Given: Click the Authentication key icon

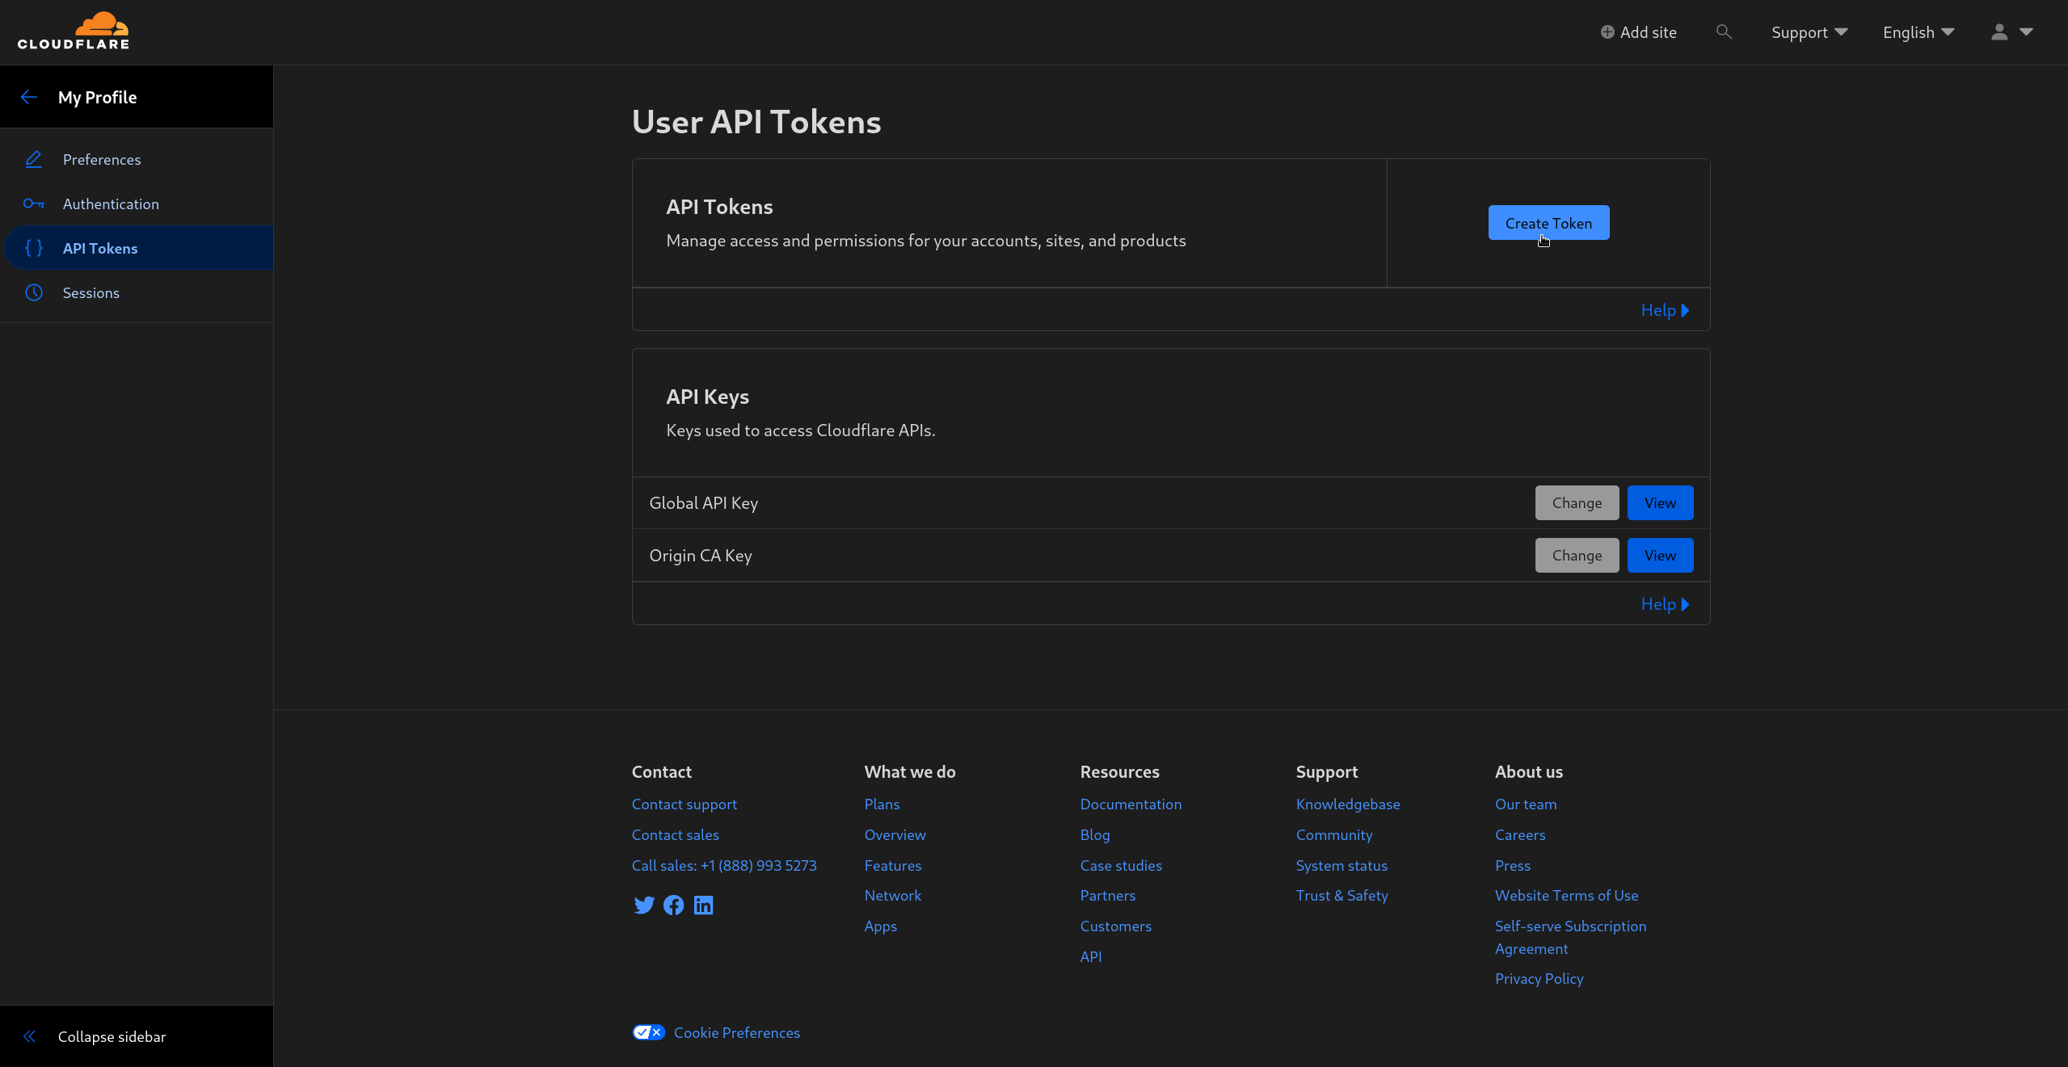Looking at the screenshot, I should pos(34,204).
